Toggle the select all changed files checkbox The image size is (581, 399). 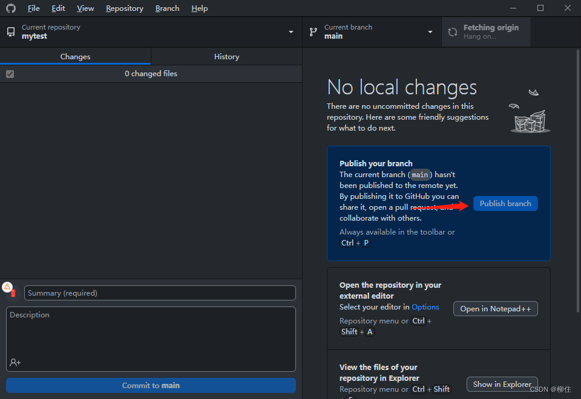(10, 74)
